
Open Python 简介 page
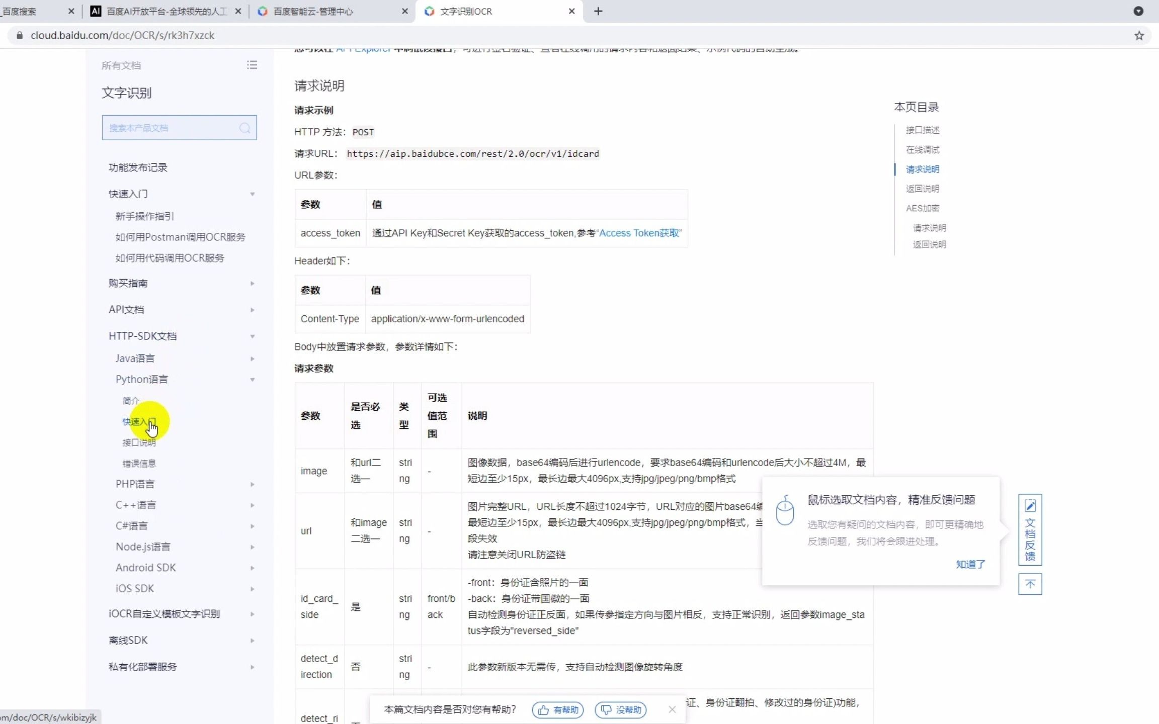[x=131, y=401]
